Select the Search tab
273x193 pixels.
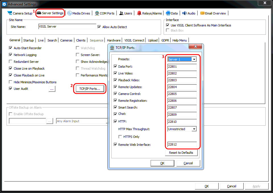52,40
